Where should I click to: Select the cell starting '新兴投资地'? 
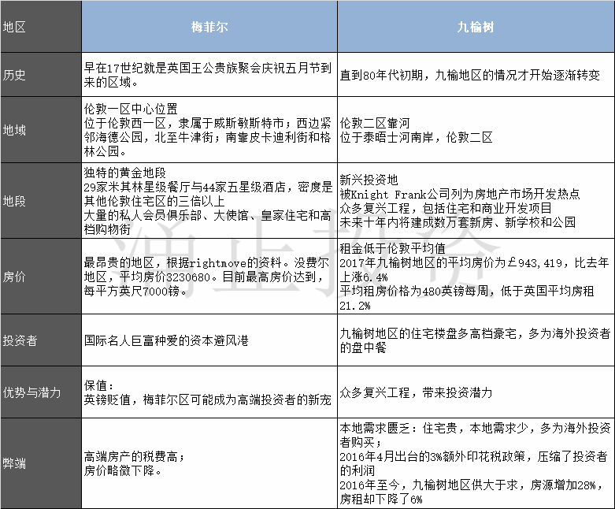click(x=476, y=201)
